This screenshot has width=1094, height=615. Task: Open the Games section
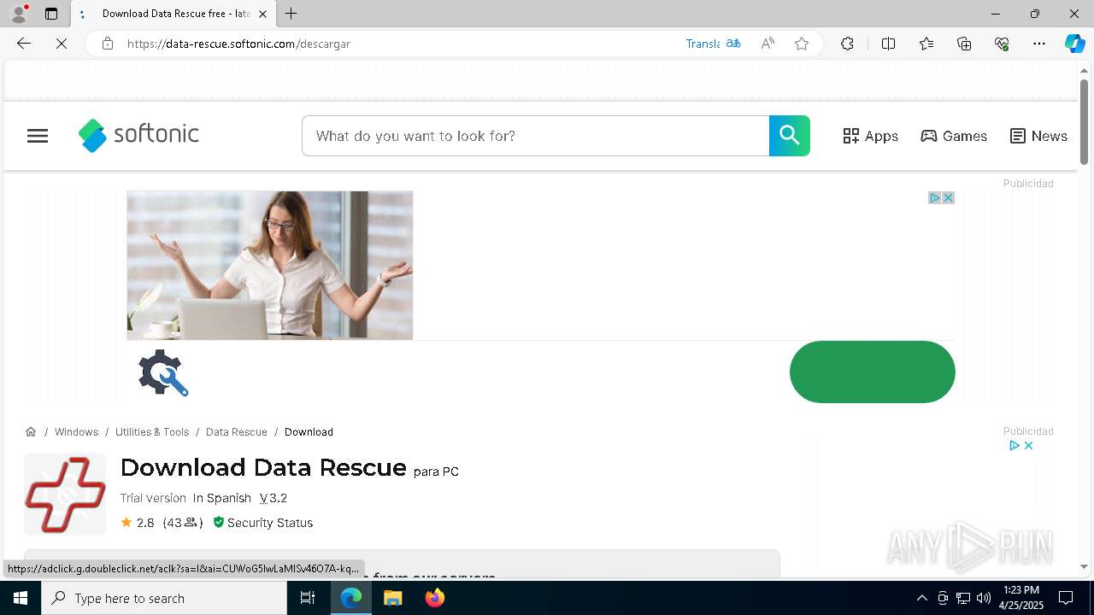click(954, 136)
